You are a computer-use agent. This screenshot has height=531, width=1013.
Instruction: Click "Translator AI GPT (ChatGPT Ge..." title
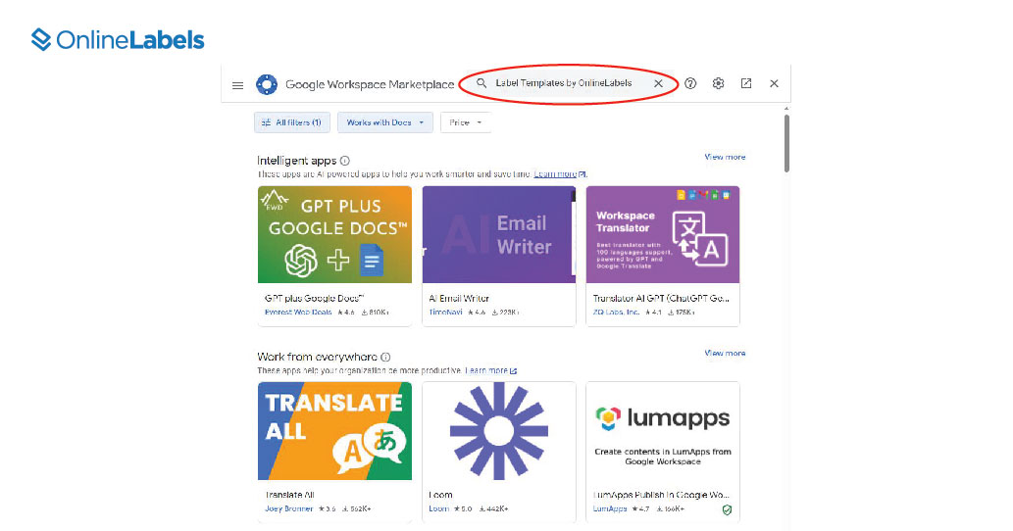[661, 298]
